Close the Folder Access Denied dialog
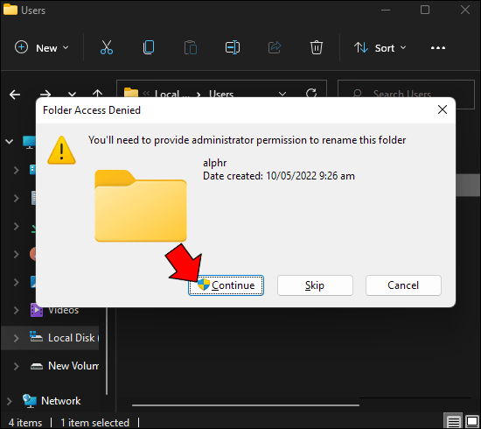 click(442, 109)
